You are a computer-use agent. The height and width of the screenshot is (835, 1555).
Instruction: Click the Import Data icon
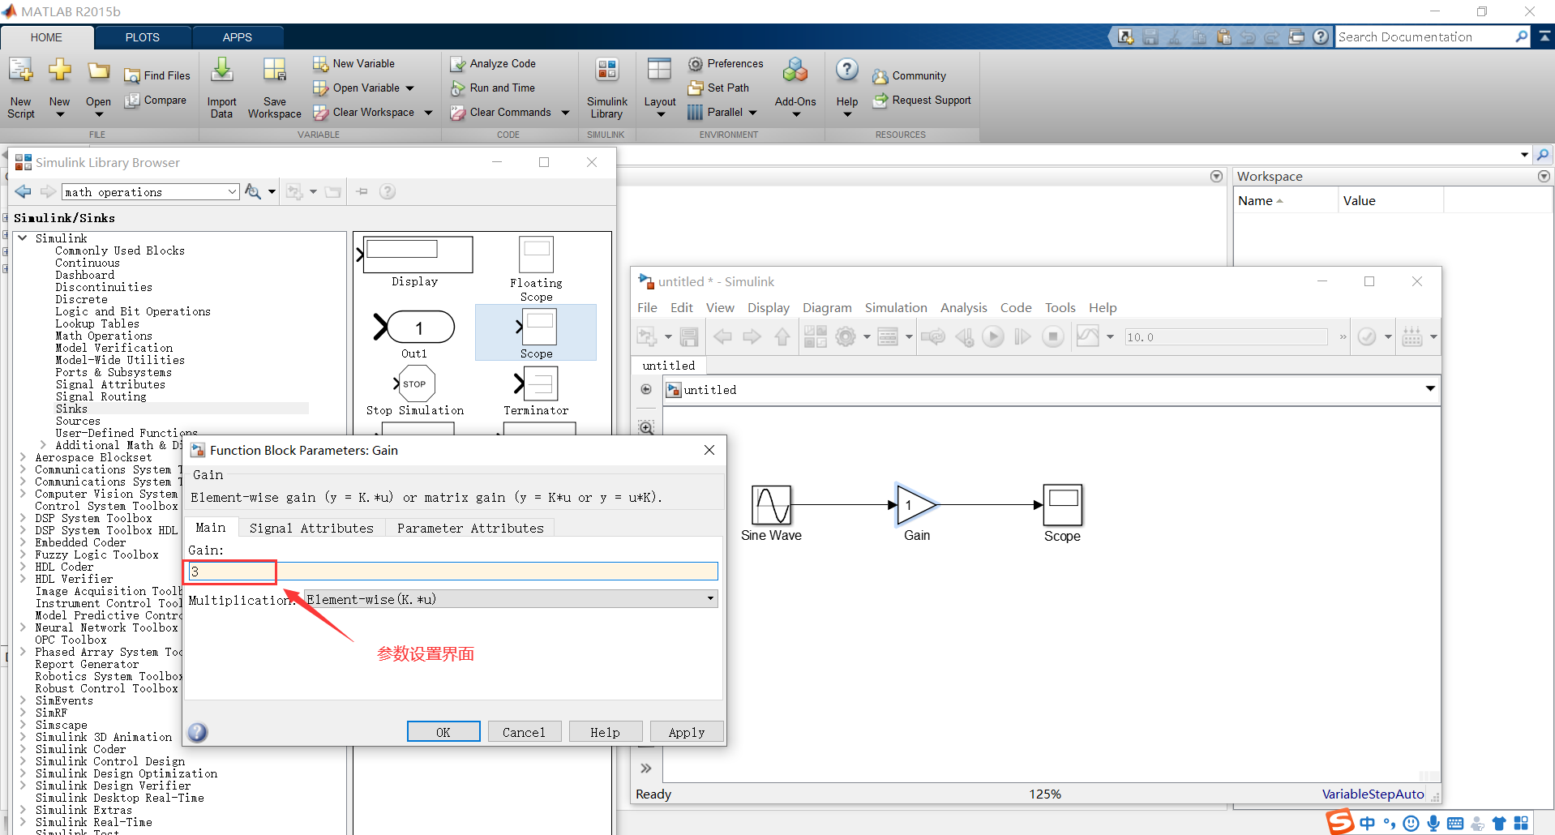click(x=221, y=88)
